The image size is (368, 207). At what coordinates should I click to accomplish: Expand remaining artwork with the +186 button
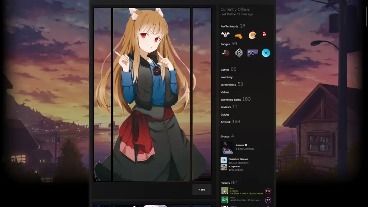201,189
